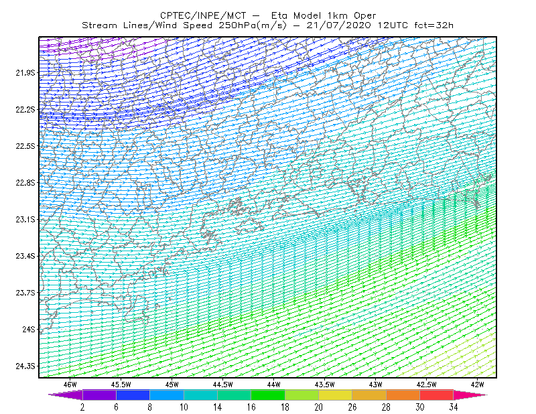Click the '23.4S' latitude label
The height and width of the screenshot is (414, 536).
point(25,256)
